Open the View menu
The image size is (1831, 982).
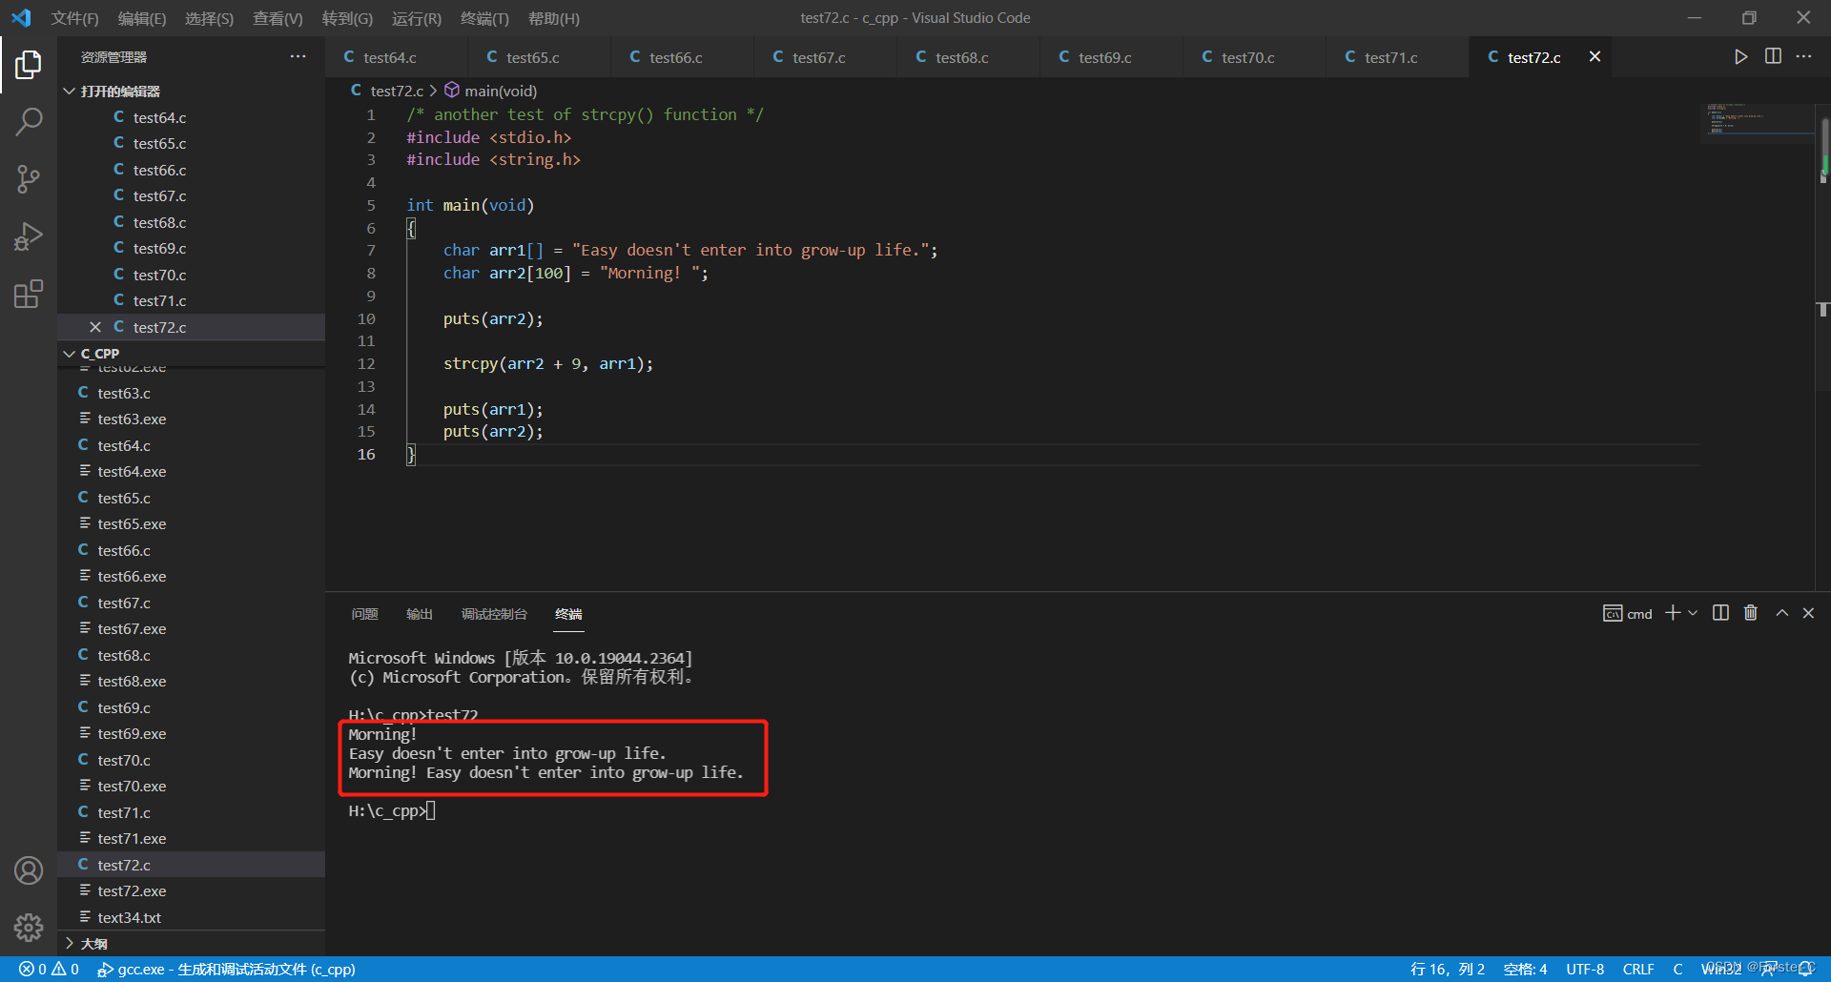278,18
